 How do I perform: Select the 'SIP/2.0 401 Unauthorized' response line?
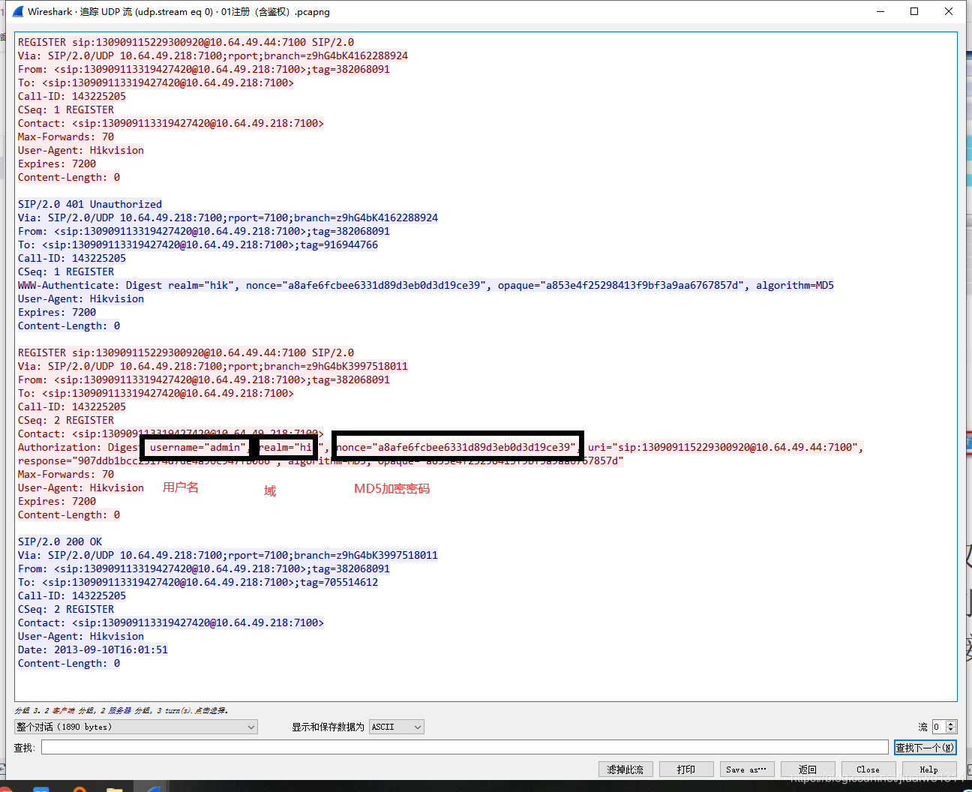click(90, 204)
